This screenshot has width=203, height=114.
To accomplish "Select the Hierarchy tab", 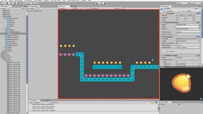I will (x=34, y=6).
